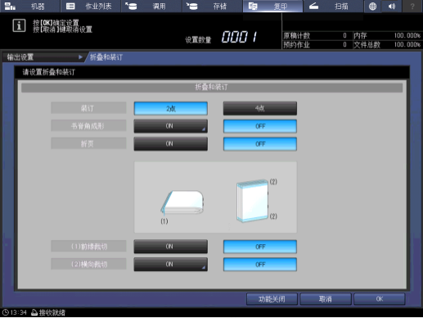
Task: Click the 接收就绪 status icon
Action: [34, 312]
